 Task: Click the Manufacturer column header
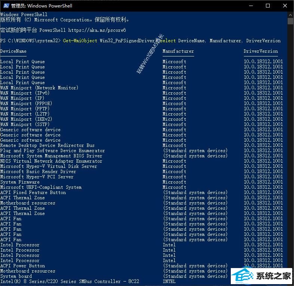178,51
